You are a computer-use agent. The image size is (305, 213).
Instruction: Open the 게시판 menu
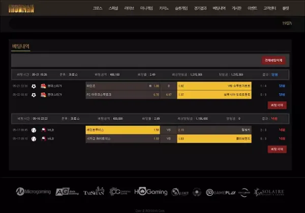236,8
